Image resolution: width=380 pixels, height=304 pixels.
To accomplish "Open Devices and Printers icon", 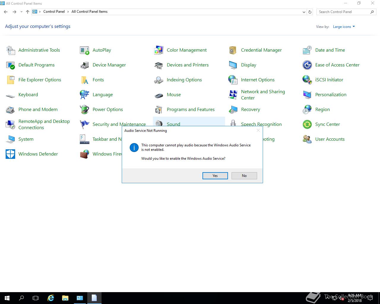I will click(159, 65).
